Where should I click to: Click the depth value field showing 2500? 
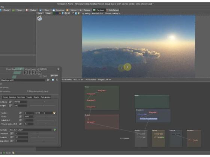tap(20, 105)
